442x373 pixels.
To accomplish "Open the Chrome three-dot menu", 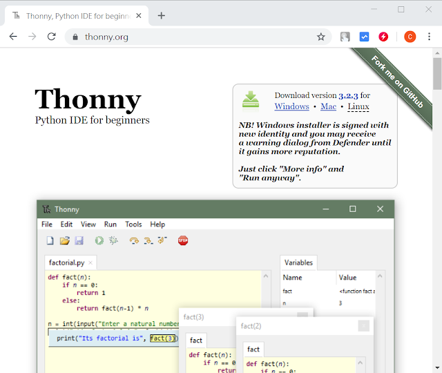I will tap(429, 37).
